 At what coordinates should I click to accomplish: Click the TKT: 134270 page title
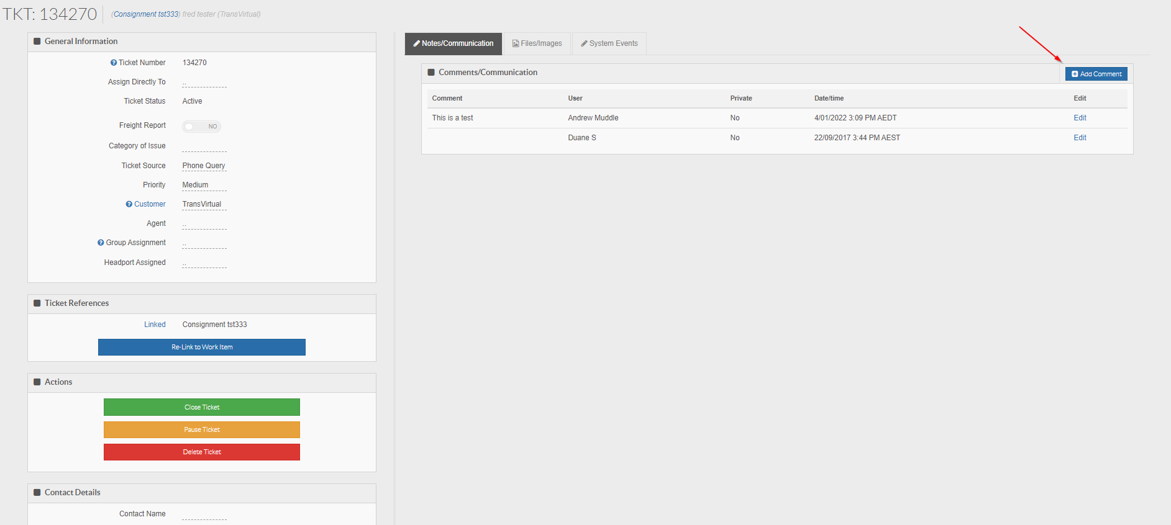click(50, 14)
